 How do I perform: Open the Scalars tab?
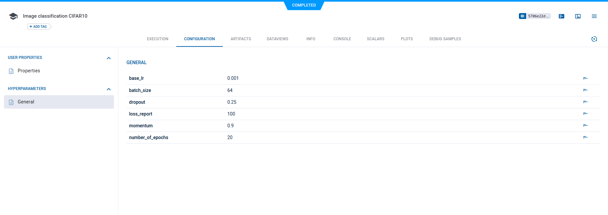[x=375, y=39]
